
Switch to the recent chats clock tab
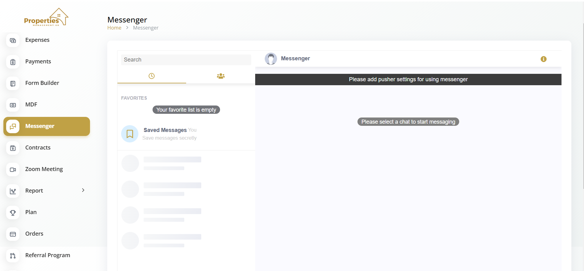click(x=151, y=76)
